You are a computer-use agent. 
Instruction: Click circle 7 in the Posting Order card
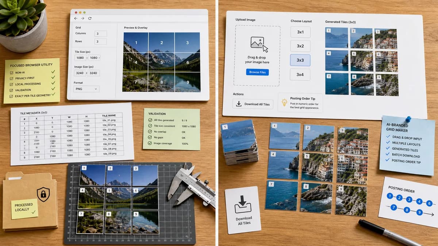[x=393, y=207]
